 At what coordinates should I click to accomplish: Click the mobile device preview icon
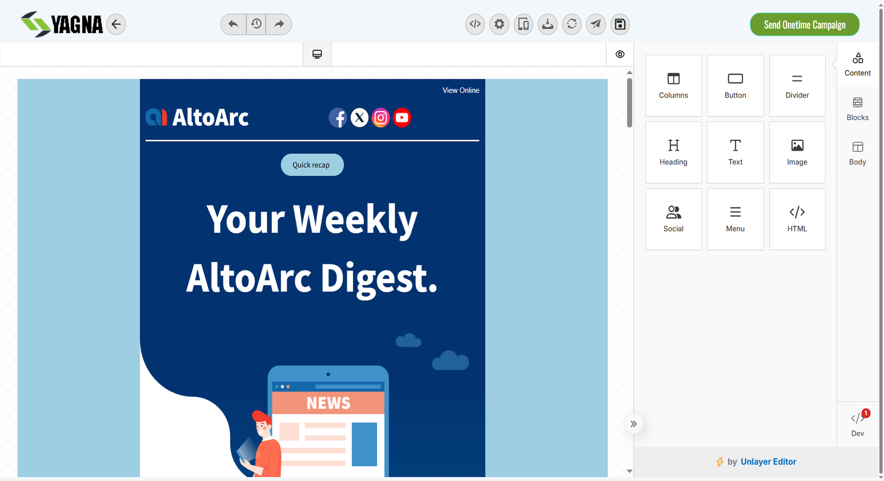click(x=523, y=24)
